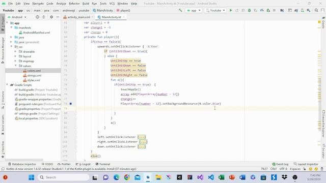Image resolution: width=326 pixels, height=183 pixels.
Task: Toggle the Build Variants side tool window
Action: [3, 125]
